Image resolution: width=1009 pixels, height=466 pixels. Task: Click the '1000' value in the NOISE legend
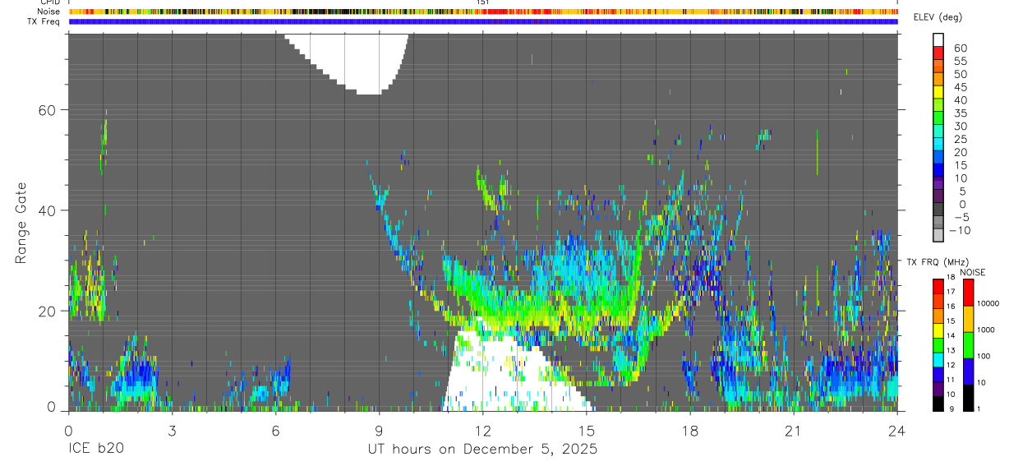987,330
